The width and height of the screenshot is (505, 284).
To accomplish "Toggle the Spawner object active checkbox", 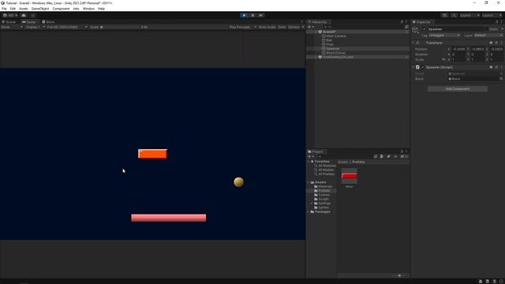I will click(425, 29).
